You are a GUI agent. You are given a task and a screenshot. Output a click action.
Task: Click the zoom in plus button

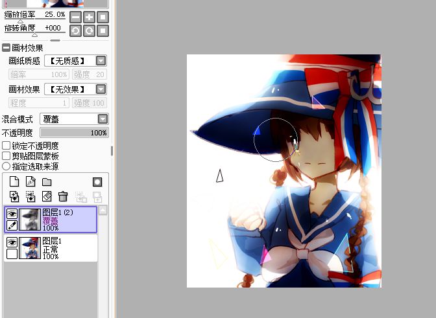tap(89, 17)
